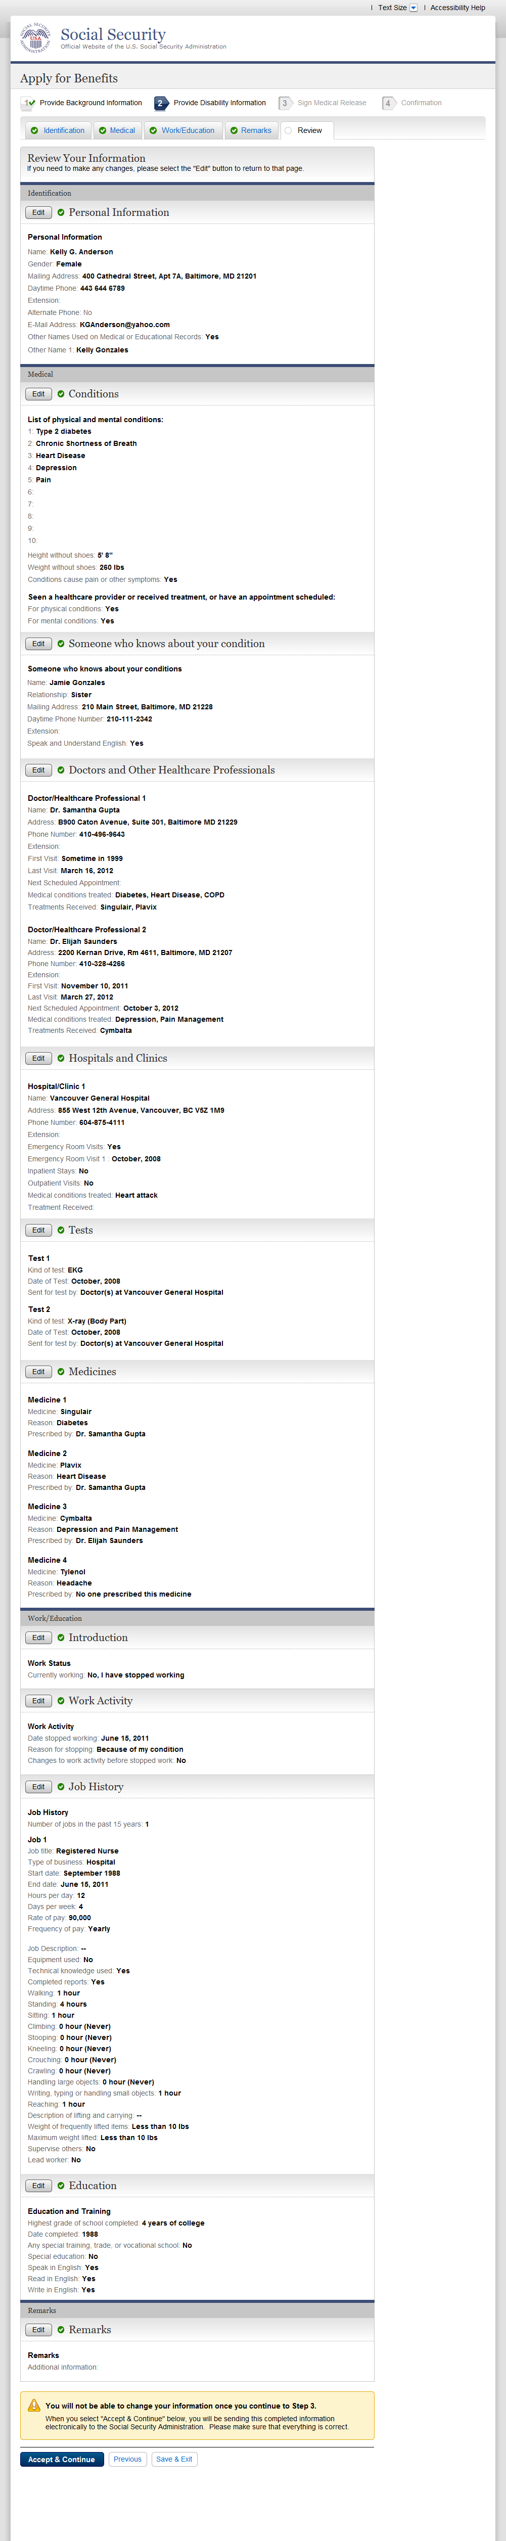The width and height of the screenshot is (506, 2541).
Task: Click the Social Security Administration seal logo
Action: 35,38
